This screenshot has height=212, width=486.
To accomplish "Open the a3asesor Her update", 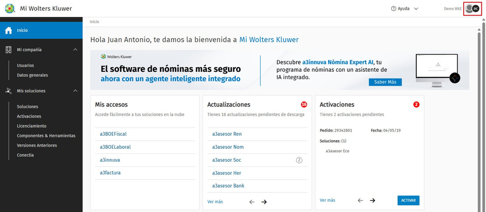I will point(226,173).
